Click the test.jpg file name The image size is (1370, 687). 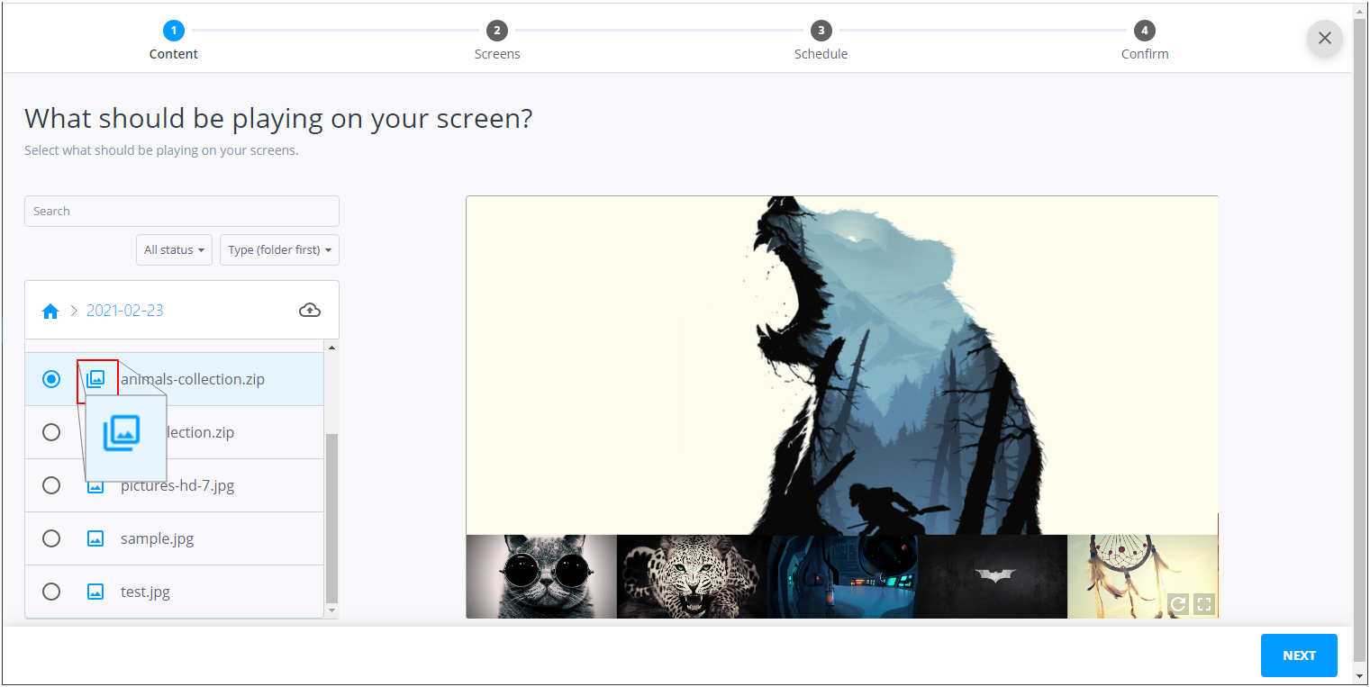pos(146,592)
